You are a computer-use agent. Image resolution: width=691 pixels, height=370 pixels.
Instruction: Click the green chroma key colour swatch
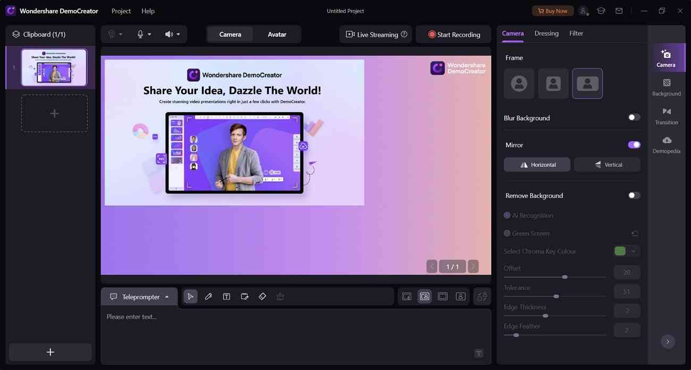coord(620,251)
